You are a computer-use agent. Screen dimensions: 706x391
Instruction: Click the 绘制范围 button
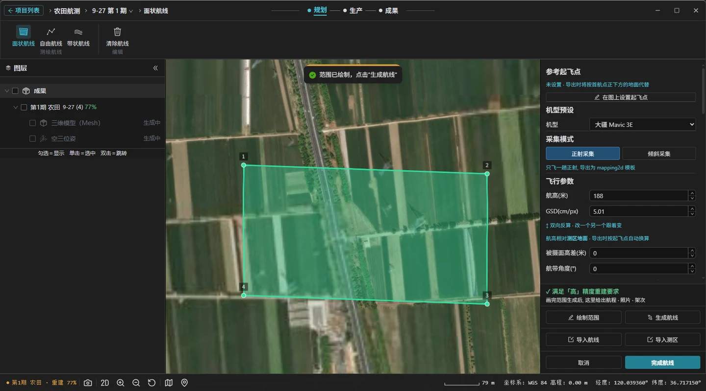pyautogui.click(x=583, y=318)
